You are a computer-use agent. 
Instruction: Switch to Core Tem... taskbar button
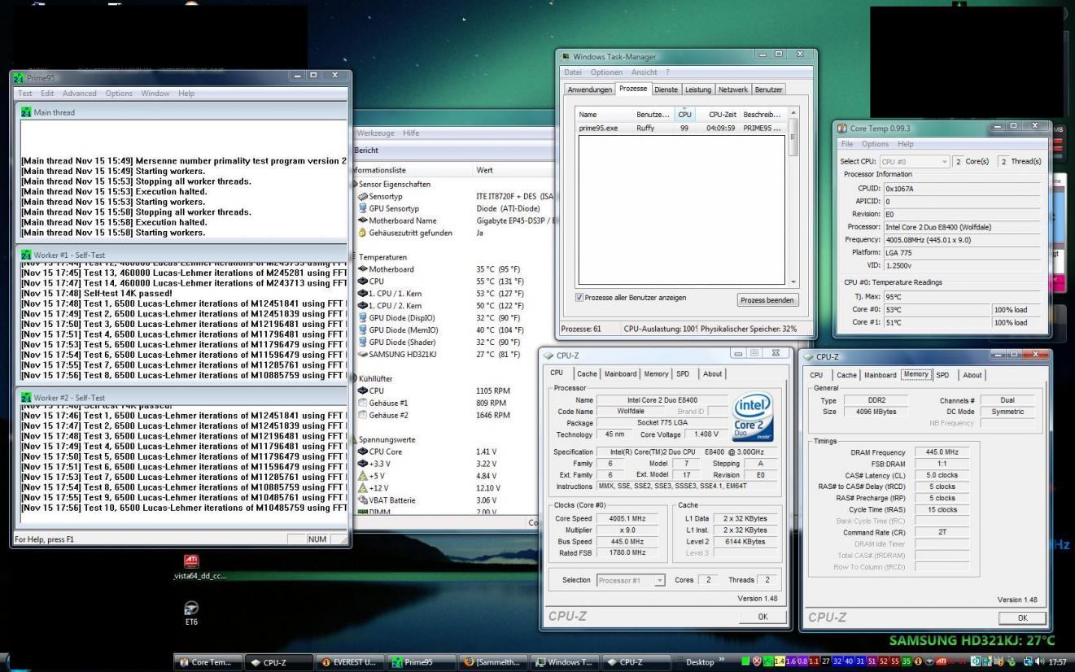click(208, 661)
